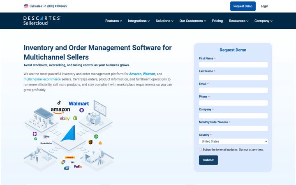
Task: Focus the Email input field
Action: tap(234, 90)
